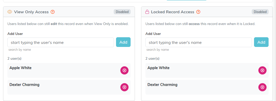Remove Apple White from Locked Record Access
The width and height of the screenshot is (276, 101).
coord(262,70)
